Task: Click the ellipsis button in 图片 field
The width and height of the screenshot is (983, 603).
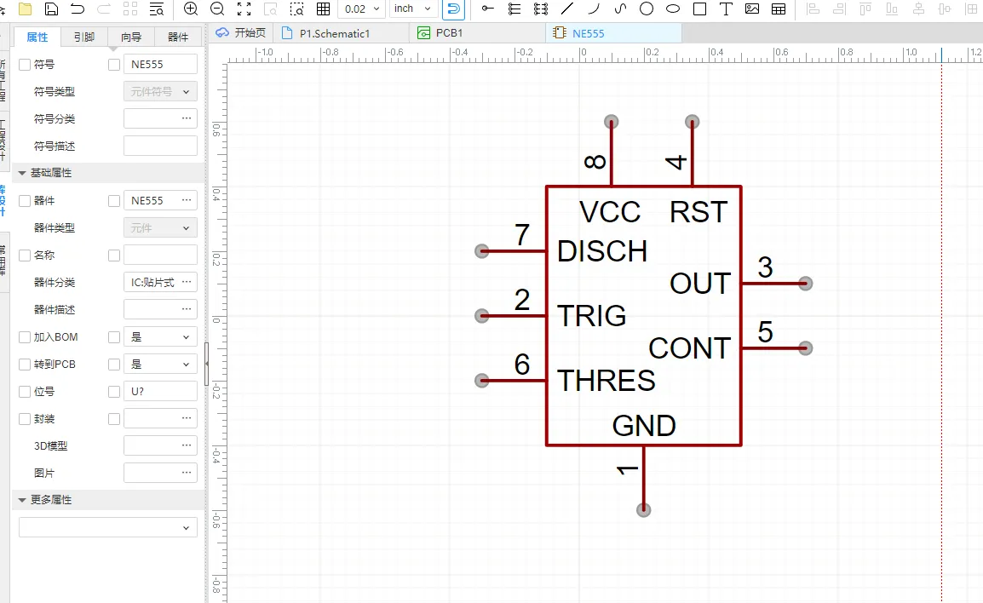Action: 187,474
